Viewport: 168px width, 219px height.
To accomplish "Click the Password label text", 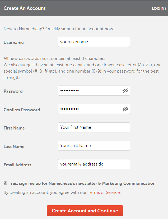I will click(x=13, y=91).
